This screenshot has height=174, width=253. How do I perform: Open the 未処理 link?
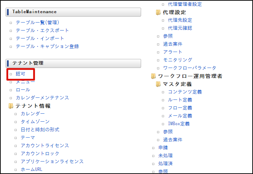click(x=165, y=156)
